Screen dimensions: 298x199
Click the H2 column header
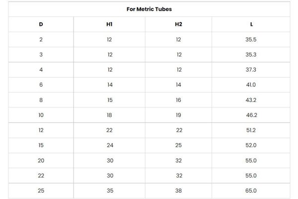pos(178,24)
